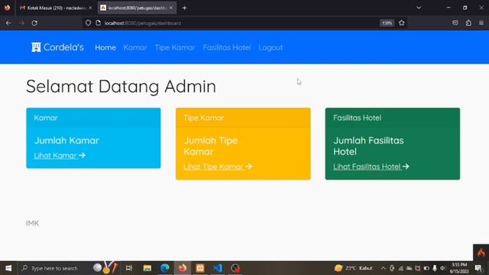Follow the Lihat Tipe Kamar link
The image size is (489, 275).
[x=218, y=167]
